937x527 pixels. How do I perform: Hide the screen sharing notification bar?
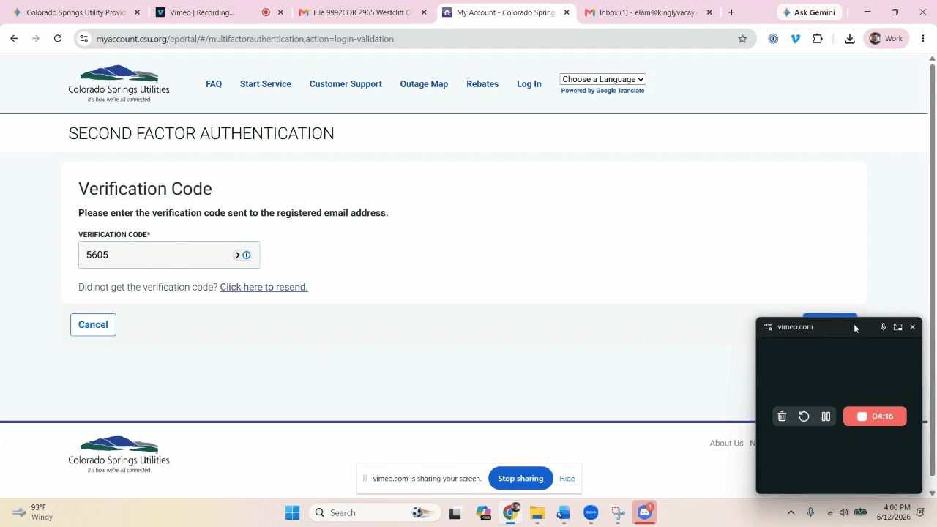[567, 479]
